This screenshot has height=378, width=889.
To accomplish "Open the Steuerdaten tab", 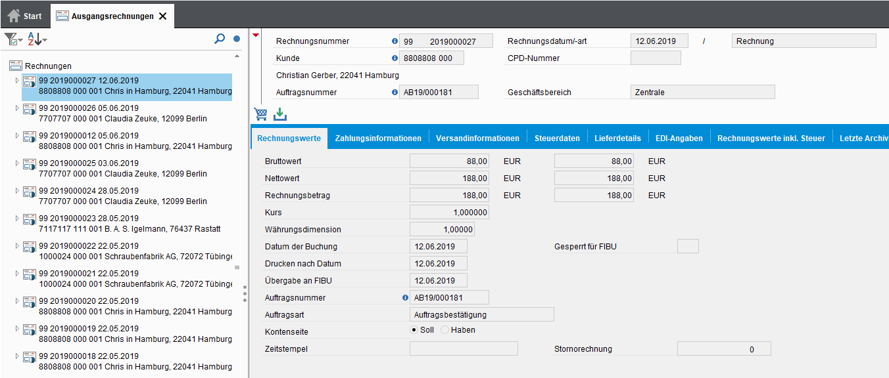I will pyautogui.click(x=557, y=138).
